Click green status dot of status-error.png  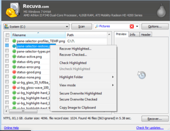(x=14, y=67)
